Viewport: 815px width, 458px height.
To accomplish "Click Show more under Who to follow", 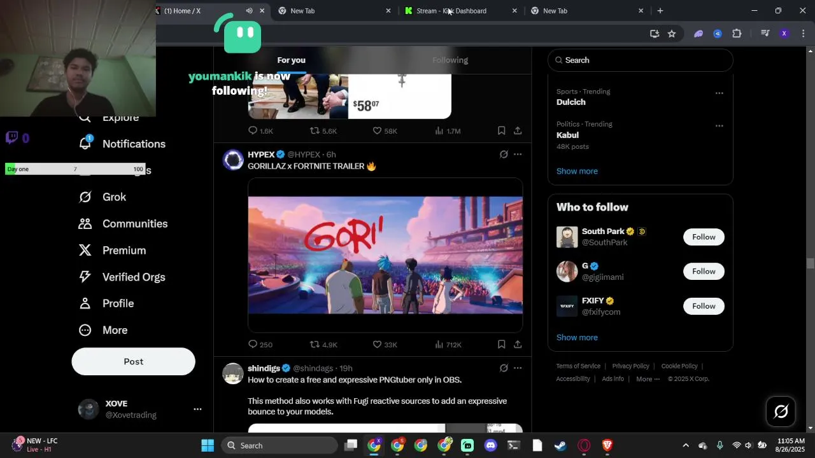I will click(x=577, y=338).
